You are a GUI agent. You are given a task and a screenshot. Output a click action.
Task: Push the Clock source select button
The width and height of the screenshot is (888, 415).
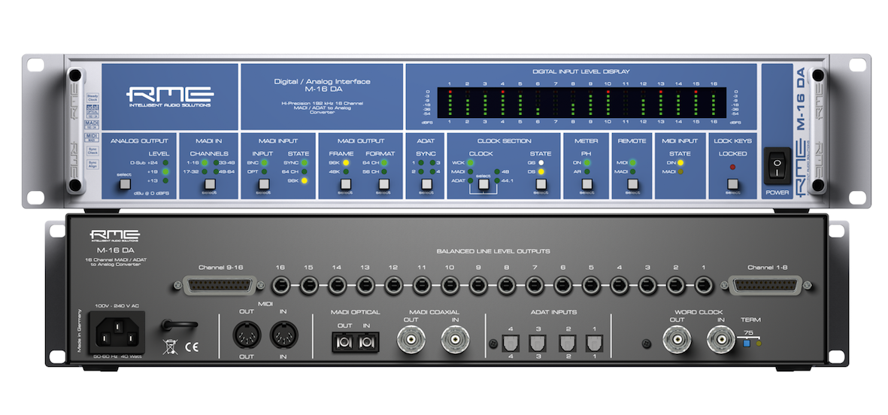(x=483, y=184)
